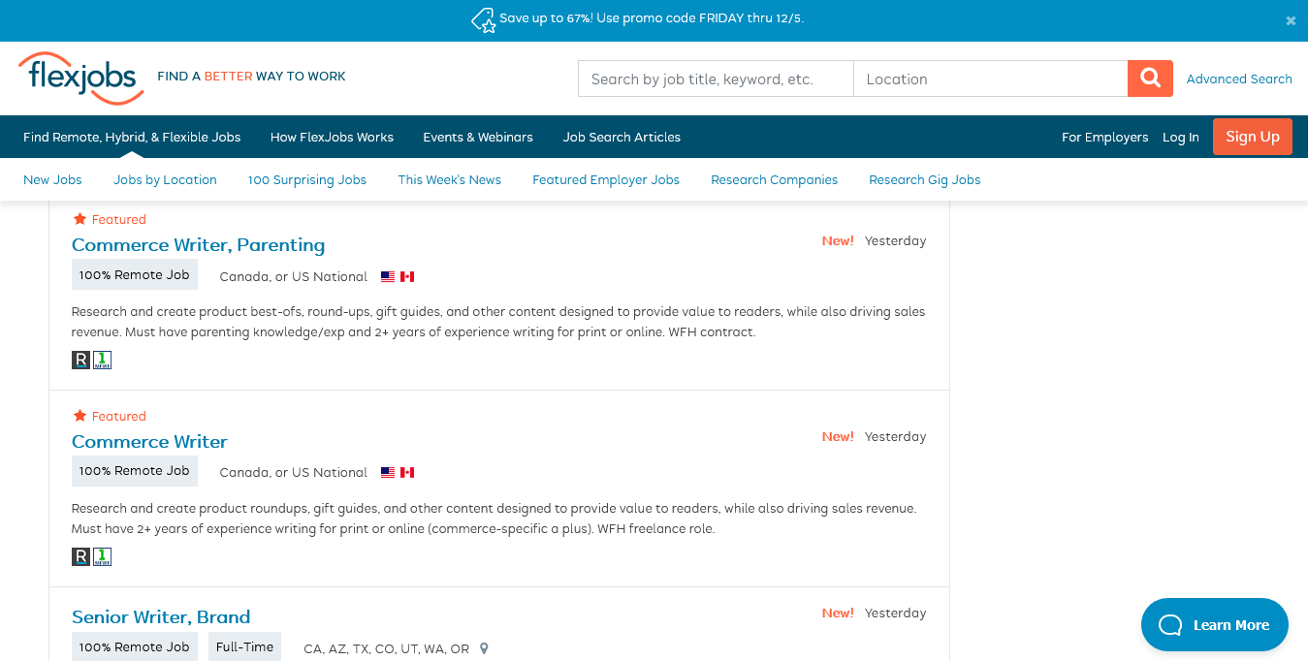
Task: Open the Senior Writer, Brand job
Action: point(161,617)
